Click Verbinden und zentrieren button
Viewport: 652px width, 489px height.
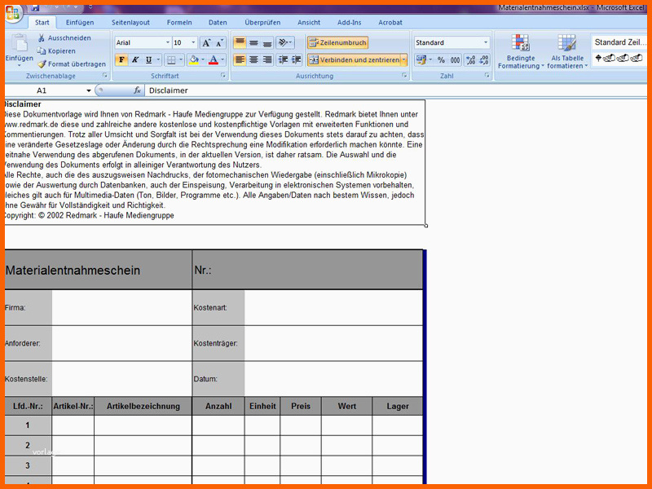pyautogui.click(x=353, y=59)
